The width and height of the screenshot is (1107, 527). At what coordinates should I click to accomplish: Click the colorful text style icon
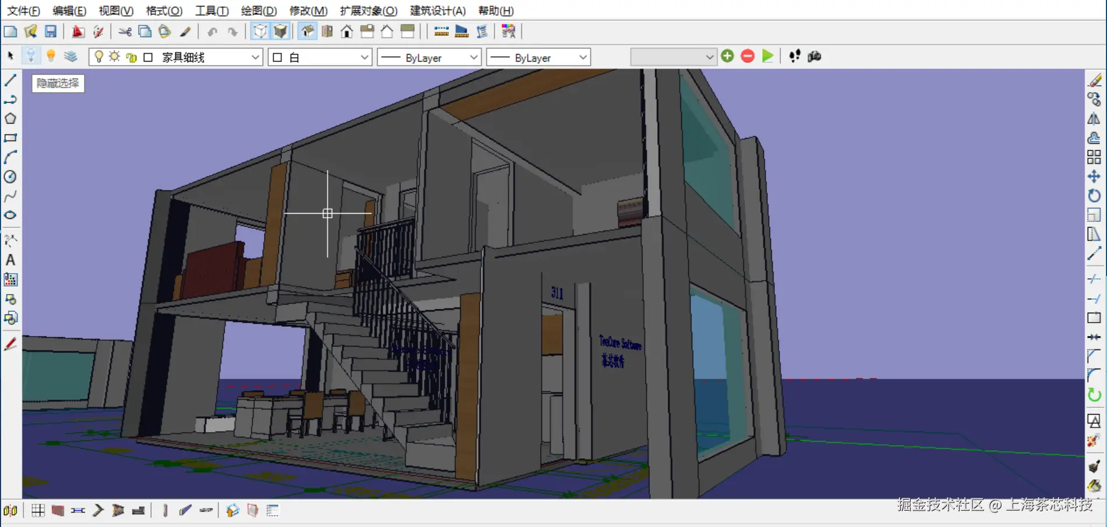pos(508,31)
